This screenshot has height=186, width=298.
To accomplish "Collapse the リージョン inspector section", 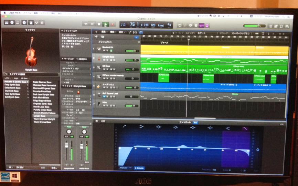I will (x=63, y=59).
